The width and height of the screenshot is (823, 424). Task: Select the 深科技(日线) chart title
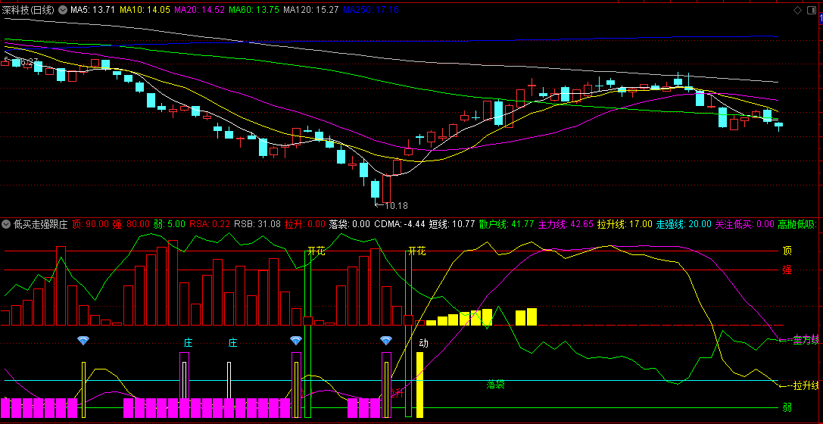(28, 9)
